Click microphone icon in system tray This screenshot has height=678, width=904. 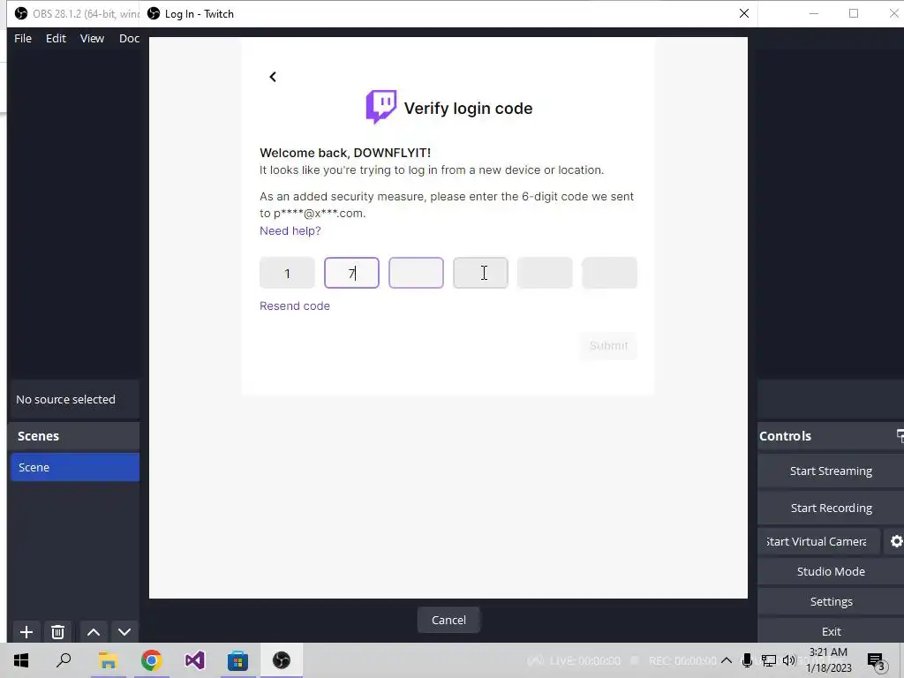coord(747,660)
